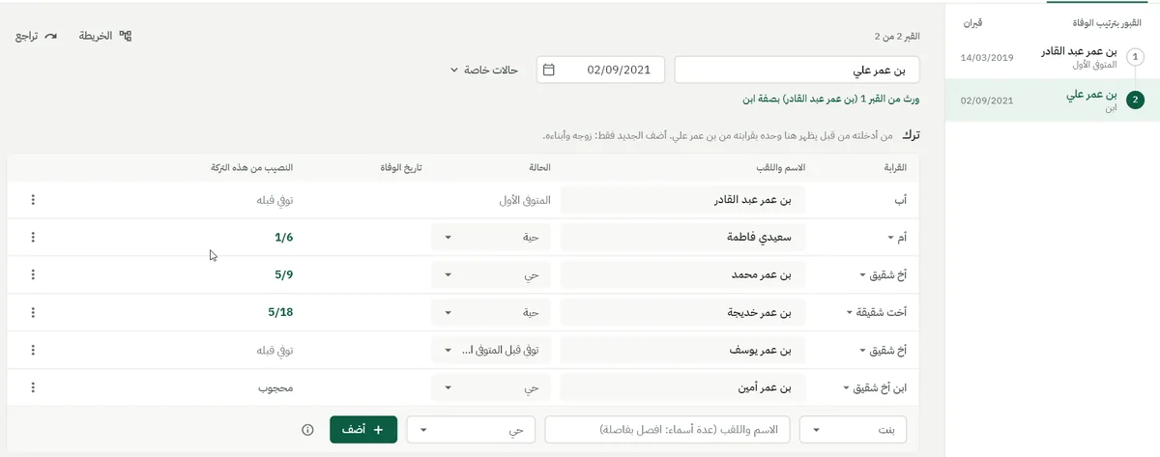Open status dropdown for بن عمر محمد
Screen dimensions: 1160x457
pyautogui.click(x=493, y=275)
